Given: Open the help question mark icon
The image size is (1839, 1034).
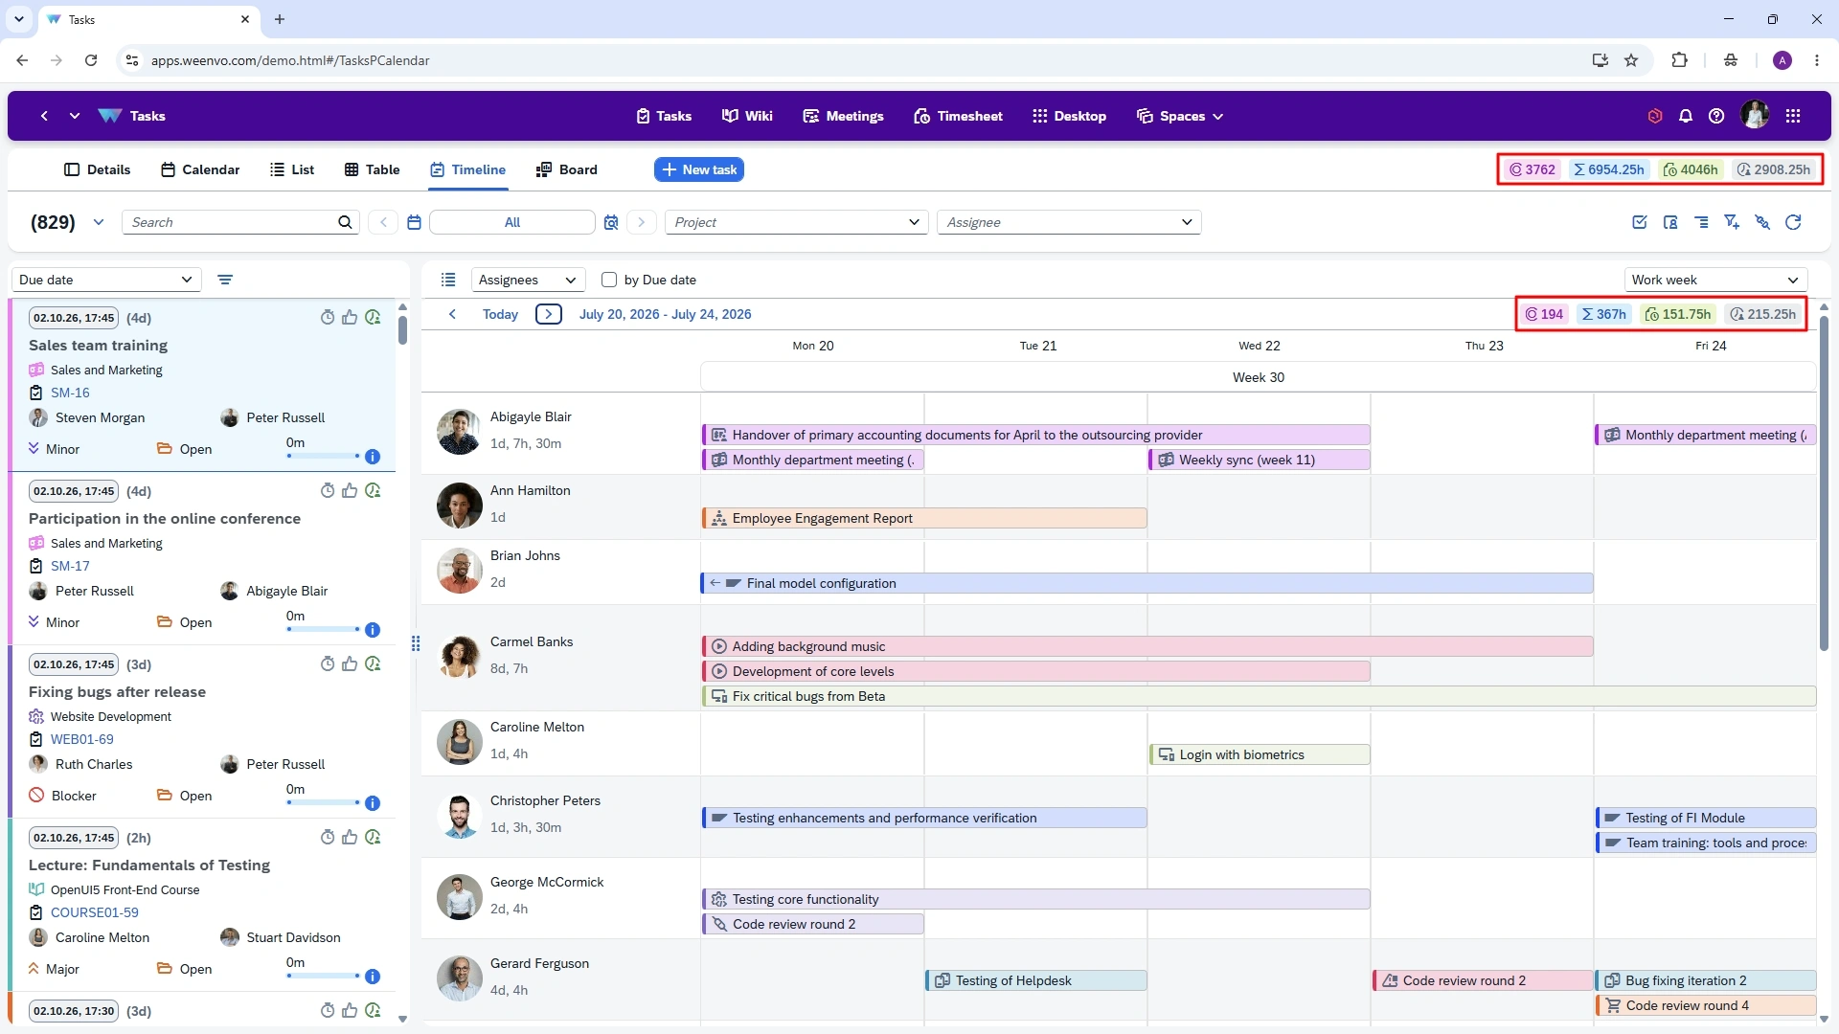Looking at the screenshot, I should pos(1716,116).
